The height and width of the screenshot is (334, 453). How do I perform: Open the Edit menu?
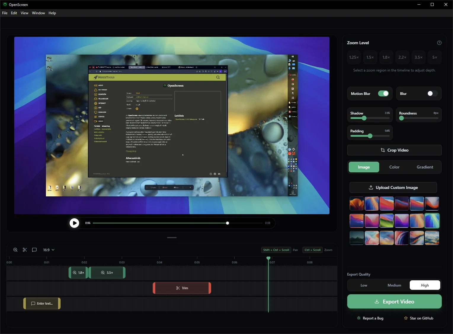[14, 13]
